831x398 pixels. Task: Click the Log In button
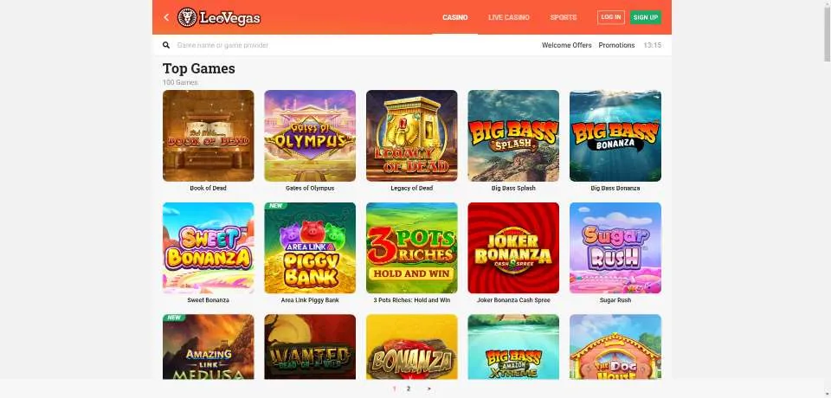click(x=611, y=17)
